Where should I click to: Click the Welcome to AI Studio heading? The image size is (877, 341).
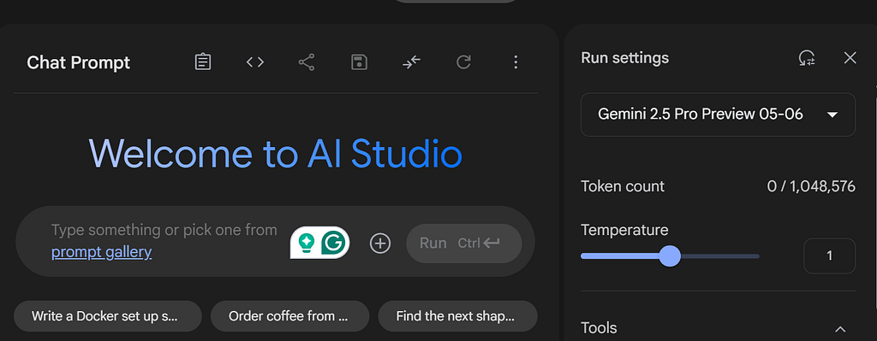(x=276, y=154)
